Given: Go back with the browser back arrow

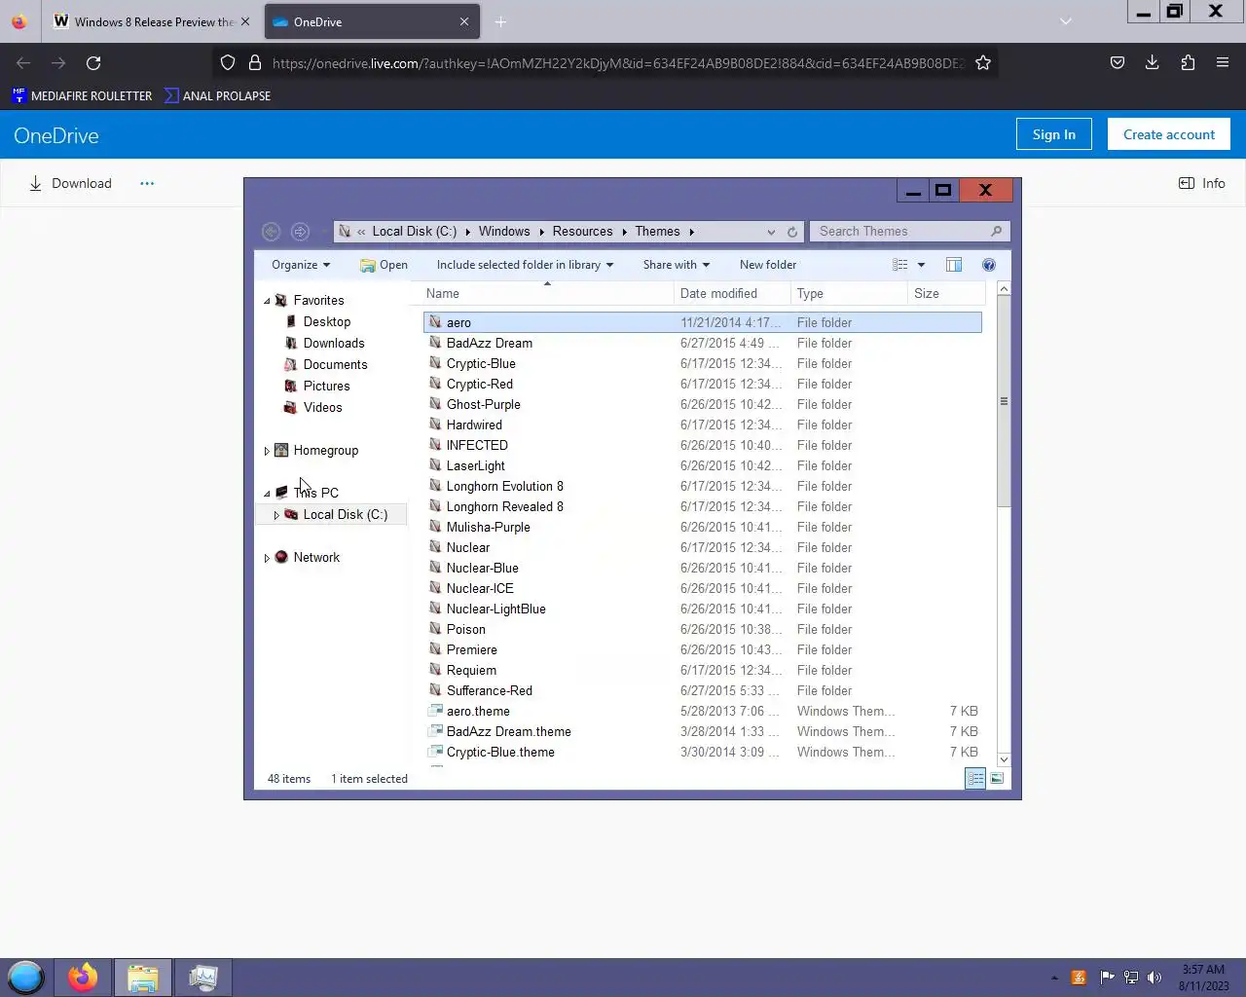Looking at the screenshot, I should [x=23, y=63].
